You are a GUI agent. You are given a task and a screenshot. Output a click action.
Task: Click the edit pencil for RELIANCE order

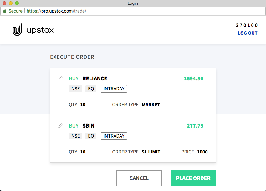click(x=60, y=78)
